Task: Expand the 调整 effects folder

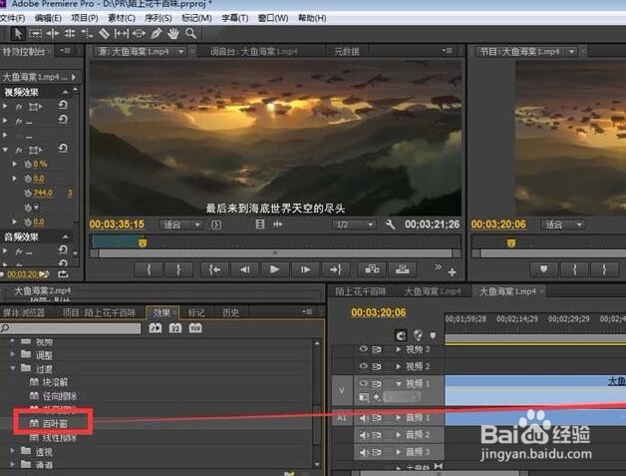Action: click(x=13, y=354)
